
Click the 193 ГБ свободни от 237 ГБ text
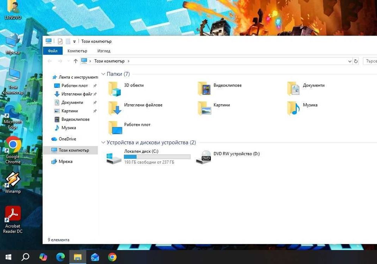click(149, 162)
